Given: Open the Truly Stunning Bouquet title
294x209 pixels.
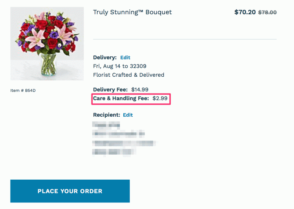Looking at the screenshot, I should (132, 12).
